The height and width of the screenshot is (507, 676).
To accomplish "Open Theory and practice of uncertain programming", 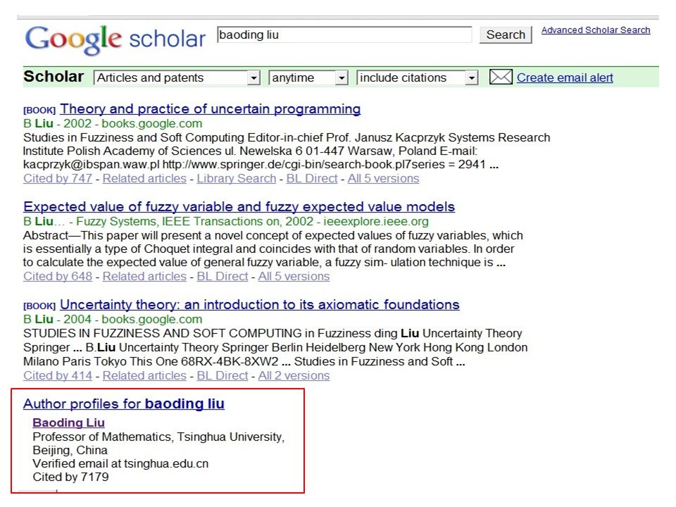I will click(210, 109).
